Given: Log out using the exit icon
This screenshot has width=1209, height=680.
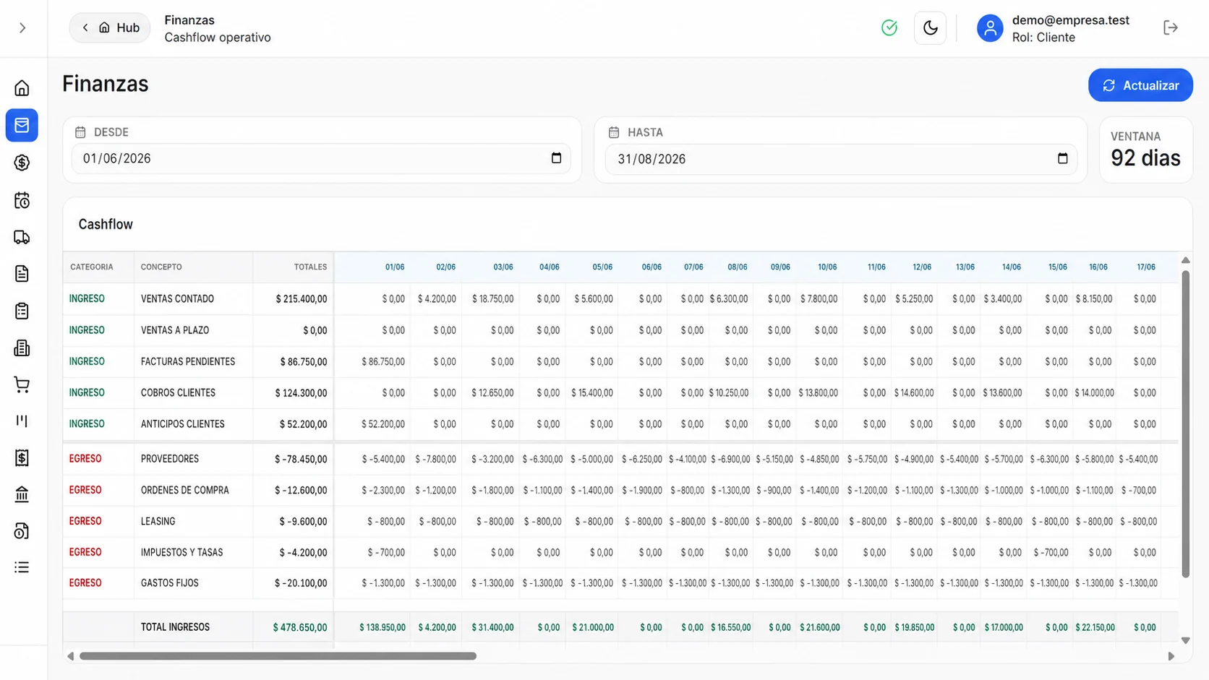Looking at the screenshot, I should point(1171,27).
